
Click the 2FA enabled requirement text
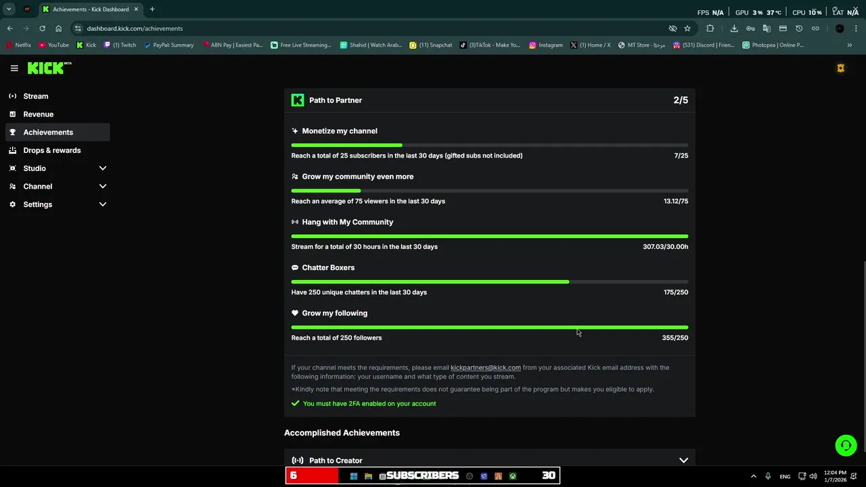pyautogui.click(x=369, y=404)
